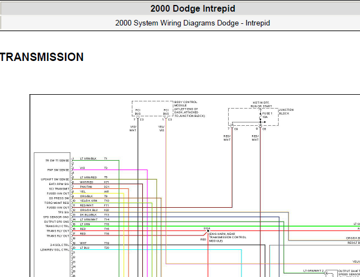Click the "TORQ MGMT REQ" pin label

click(x=56, y=203)
